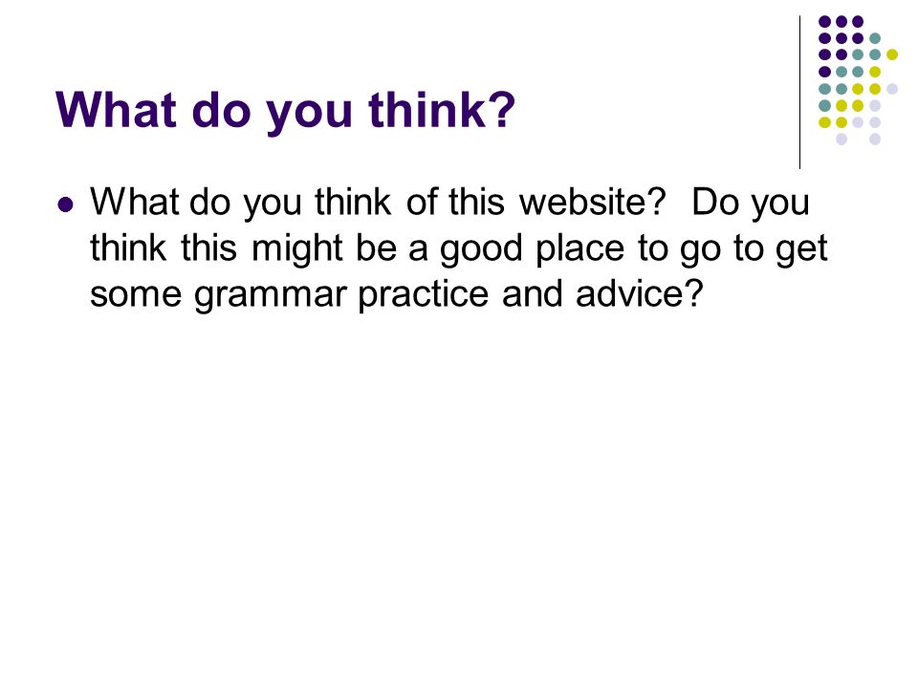Click the bottom-right lavender dot of the grid

click(875, 140)
